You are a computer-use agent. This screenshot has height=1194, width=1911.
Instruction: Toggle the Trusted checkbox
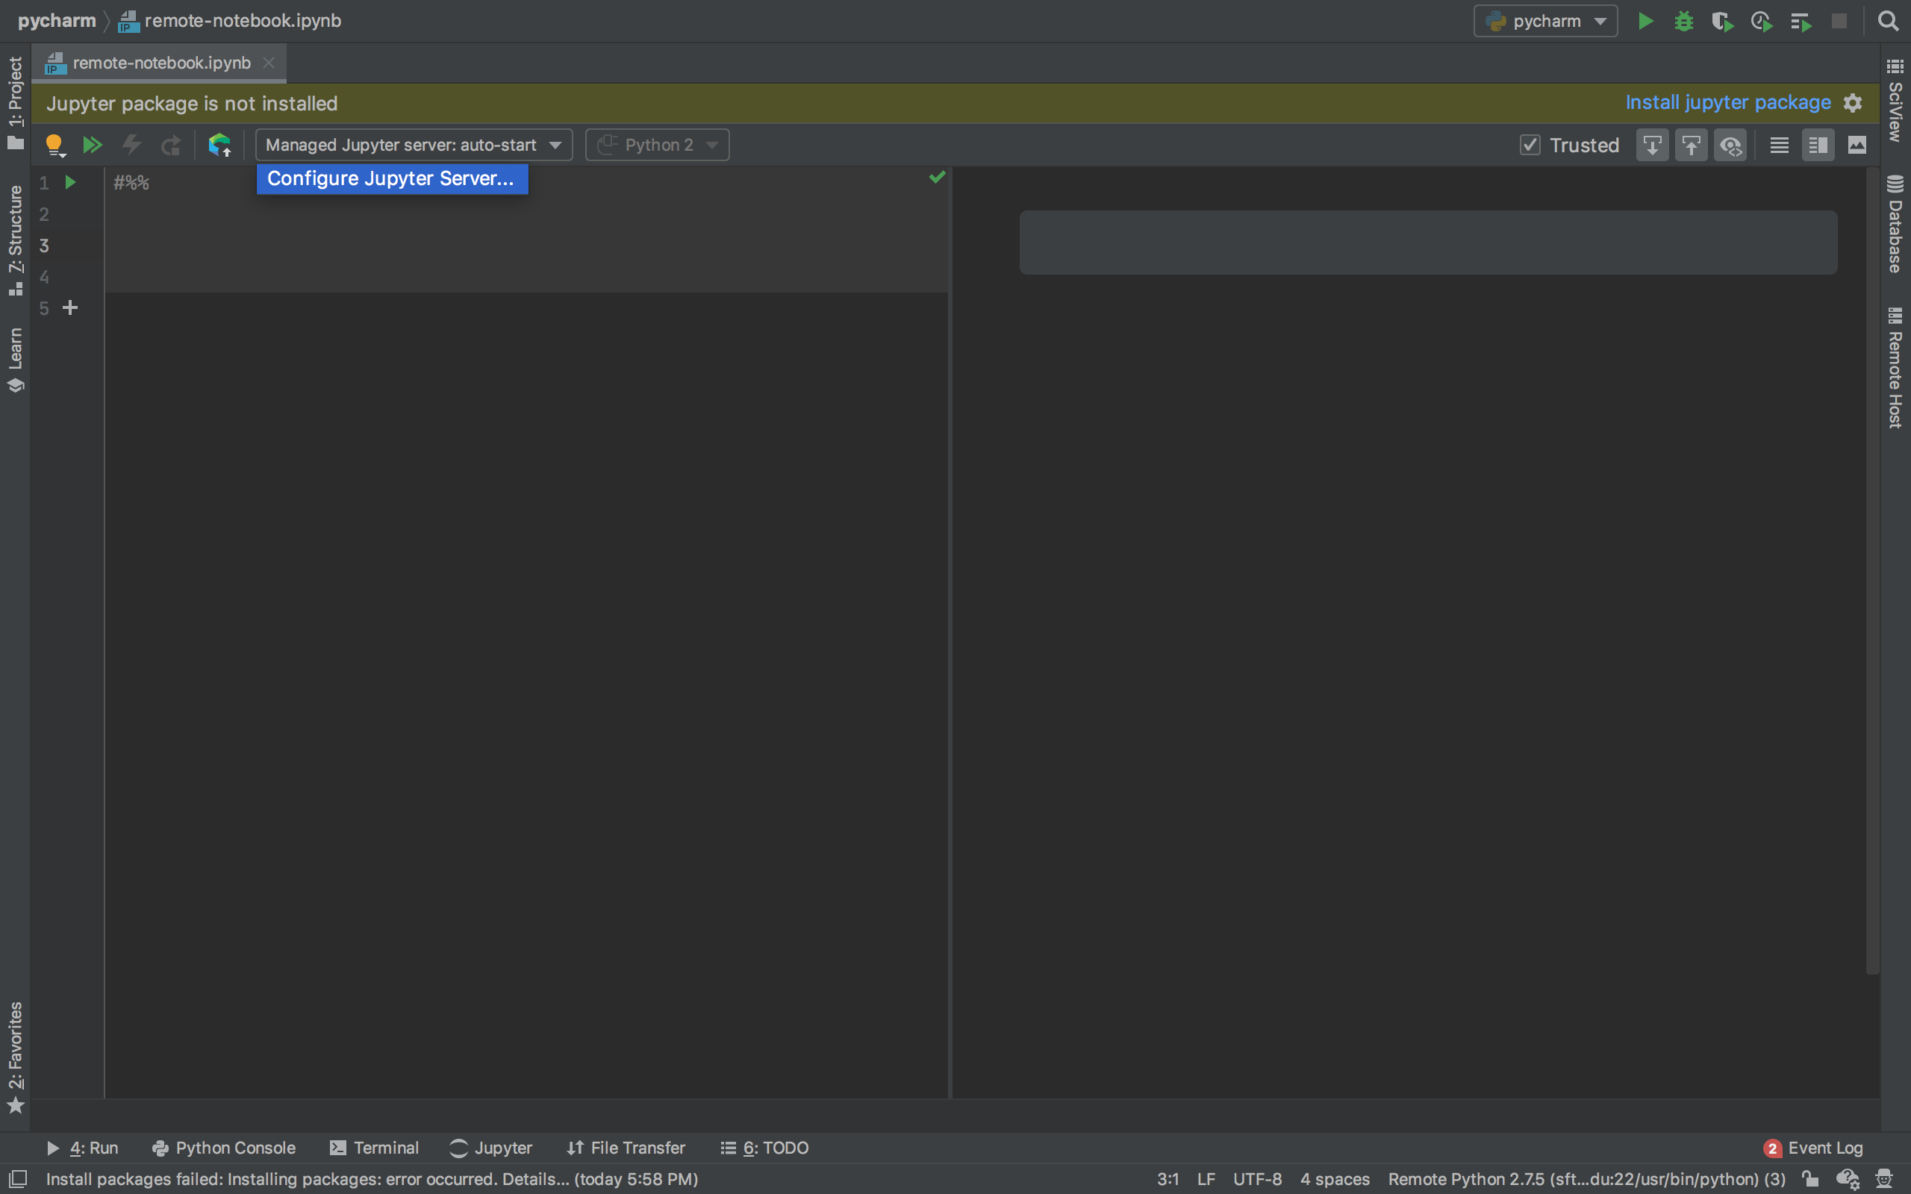(x=1530, y=146)
